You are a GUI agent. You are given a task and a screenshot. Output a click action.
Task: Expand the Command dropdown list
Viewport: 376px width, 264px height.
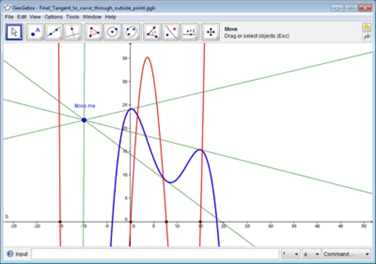click(347, 254)
